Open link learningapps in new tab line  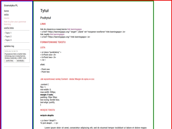coord(74,29)
